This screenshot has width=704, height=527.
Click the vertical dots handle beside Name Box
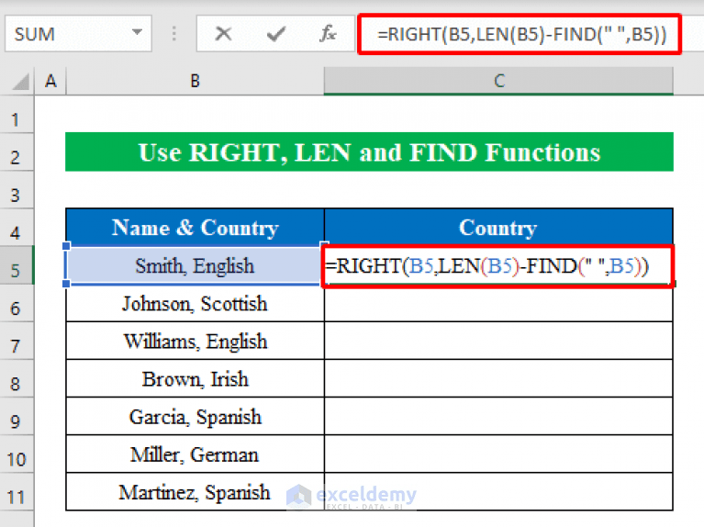pos(173,34)
